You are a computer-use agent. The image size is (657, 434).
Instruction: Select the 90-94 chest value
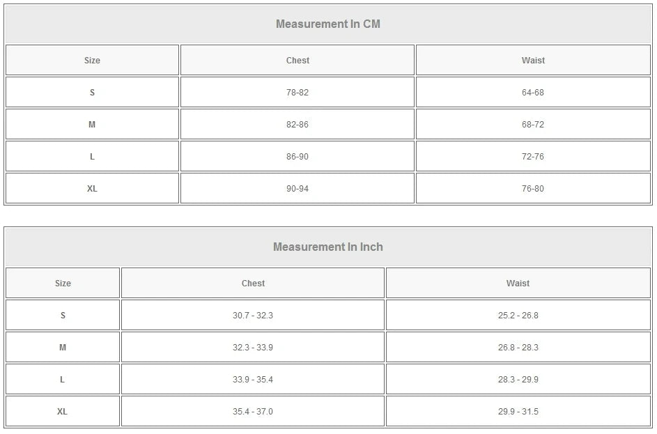click(x=297, y=189)
